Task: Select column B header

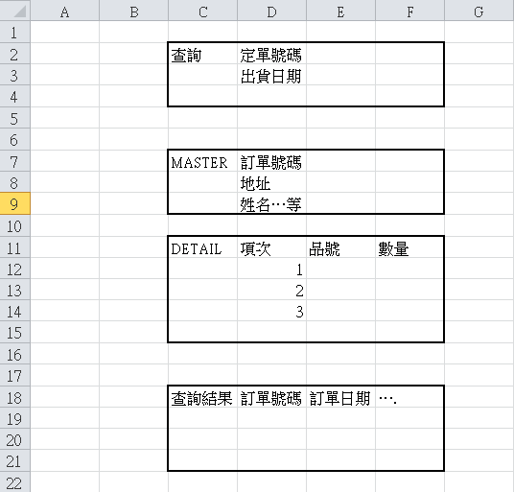Action: pos(133,11)
